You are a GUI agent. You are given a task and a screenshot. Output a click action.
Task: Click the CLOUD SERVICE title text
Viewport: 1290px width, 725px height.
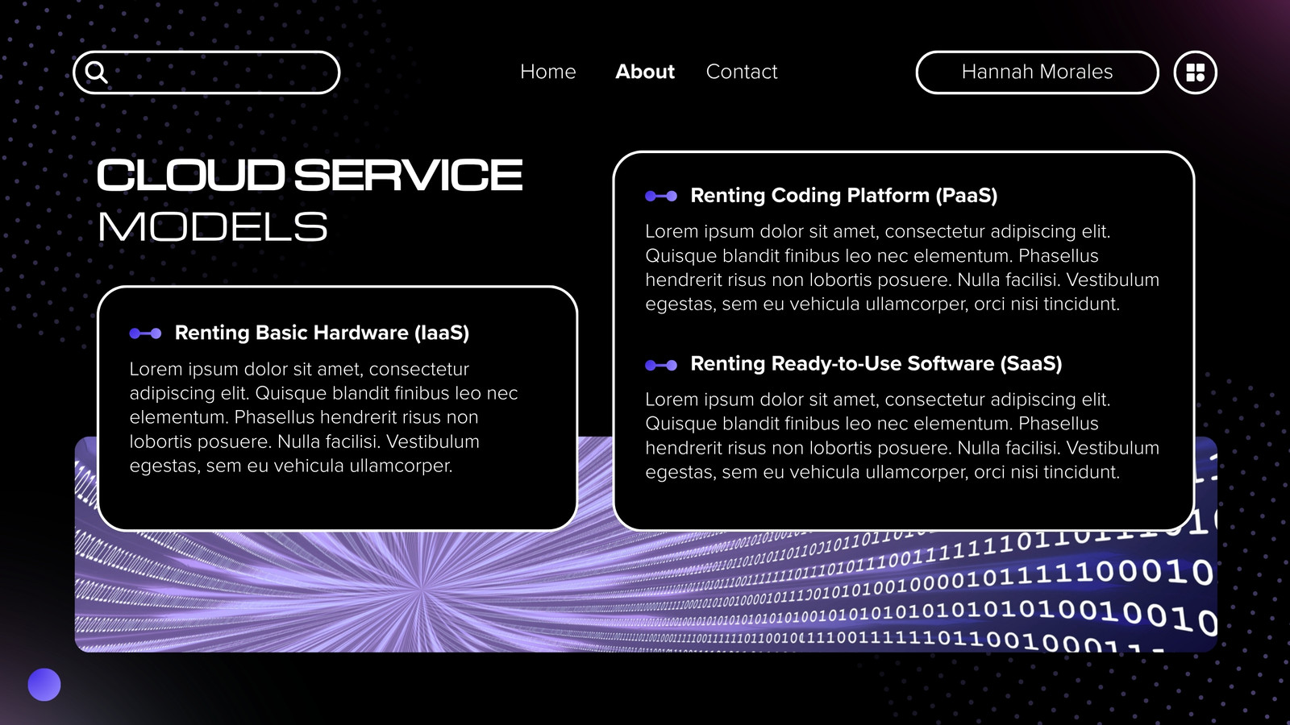point(310,176)
